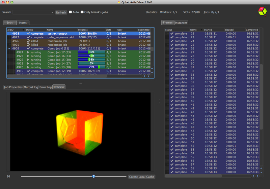Screen dimensions: 270x189
Task: Select job row 'test exr output'
Action: [x=79, y=33]
